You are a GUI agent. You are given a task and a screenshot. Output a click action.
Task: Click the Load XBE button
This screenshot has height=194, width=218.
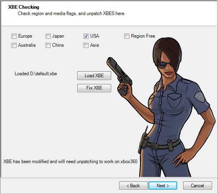click(x=94, y=76)
